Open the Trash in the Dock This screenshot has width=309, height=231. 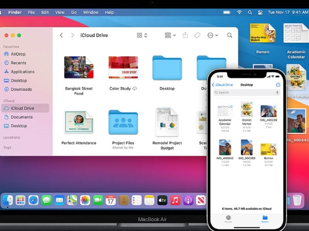click(x=297, y=200)
